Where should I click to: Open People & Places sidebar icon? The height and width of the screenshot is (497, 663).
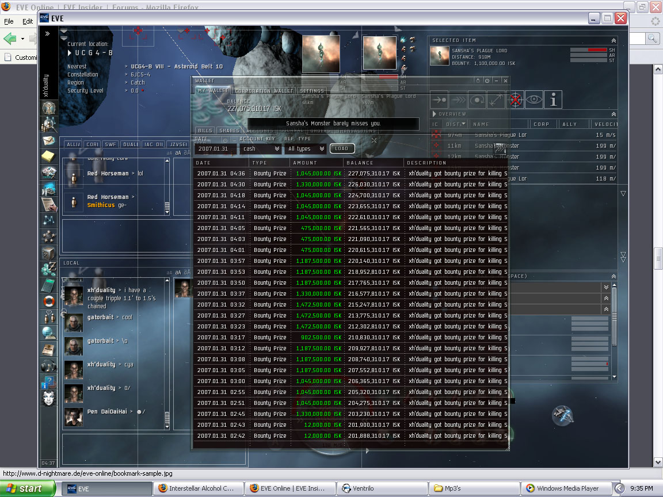coord(48,124)
